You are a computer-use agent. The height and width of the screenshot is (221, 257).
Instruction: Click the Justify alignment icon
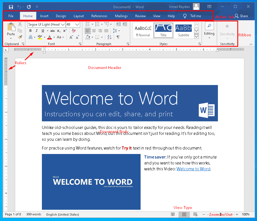[106, 31]
